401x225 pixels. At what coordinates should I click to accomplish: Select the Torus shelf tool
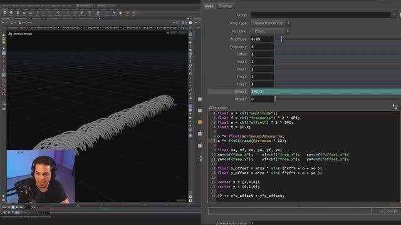point(24,13)
